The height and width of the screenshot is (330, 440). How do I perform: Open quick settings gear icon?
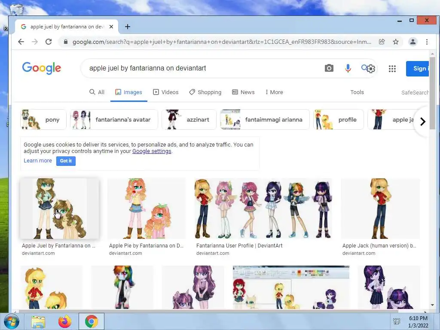(371, 69)
